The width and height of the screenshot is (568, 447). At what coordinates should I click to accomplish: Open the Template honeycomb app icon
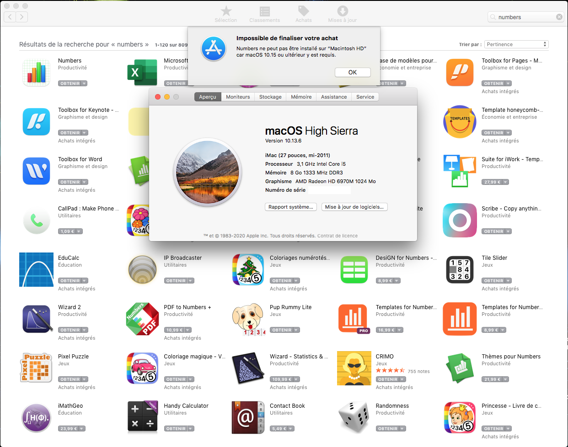pyautogui.click(x=460, y=122)
